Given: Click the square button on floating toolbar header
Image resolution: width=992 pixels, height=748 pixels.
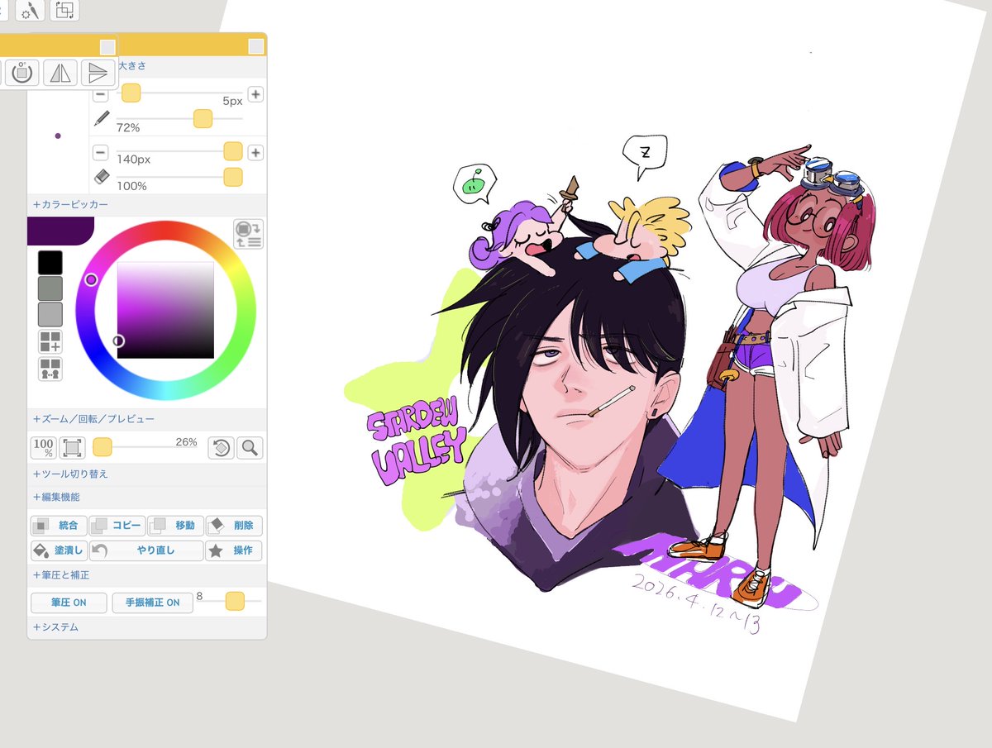Looking at the screenshot, I should point(107,47).
